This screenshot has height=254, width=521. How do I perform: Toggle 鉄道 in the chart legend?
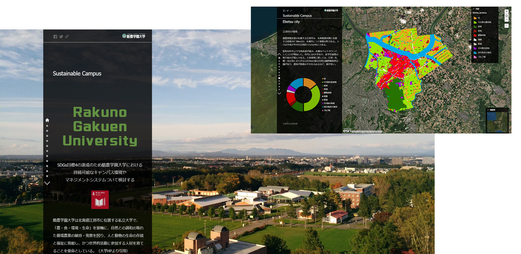pyautogui.click(x=325, y=100)
